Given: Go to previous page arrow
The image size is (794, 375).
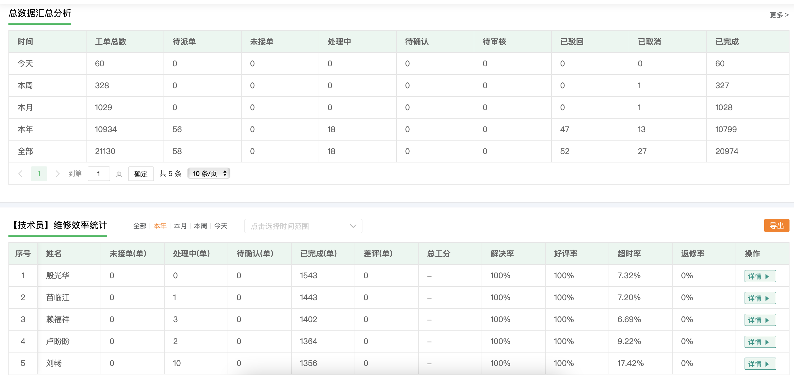Looking at the screenshot, I should [20, 174].
